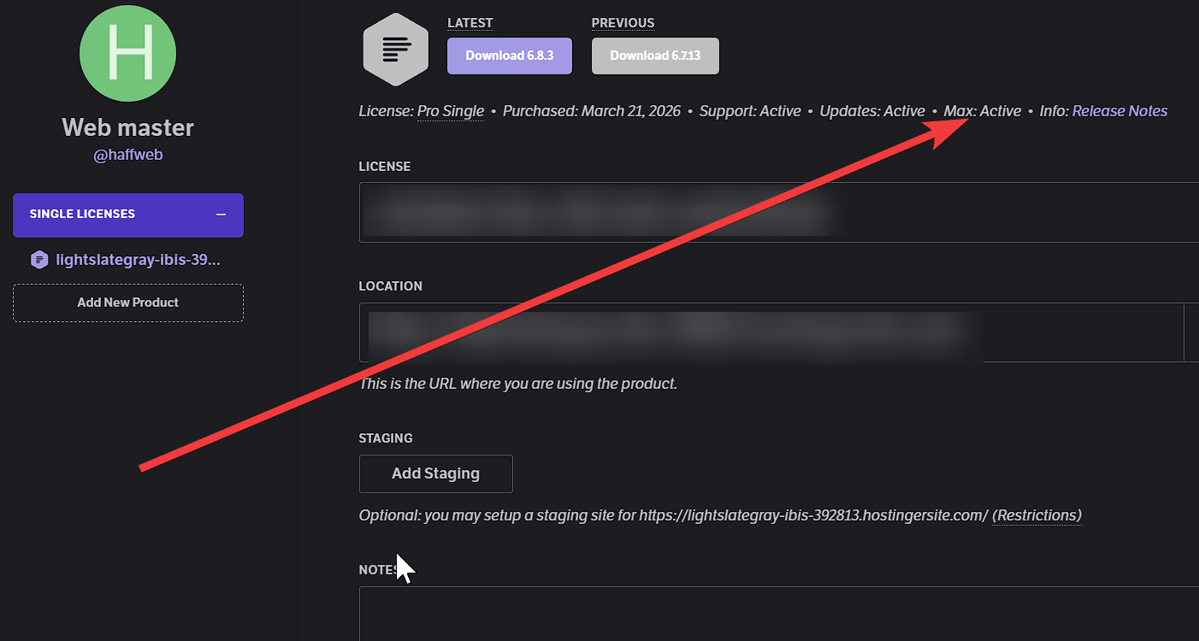Click the Add New Product button
The height and width of the screenshot is (641, 1199).
[x=128, y=303]
